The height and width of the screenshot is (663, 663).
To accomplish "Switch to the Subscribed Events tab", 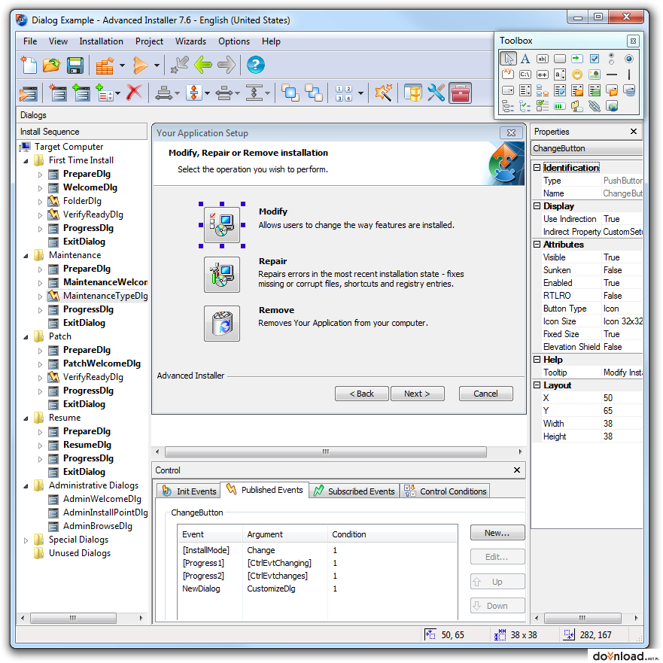I will 354,491.
